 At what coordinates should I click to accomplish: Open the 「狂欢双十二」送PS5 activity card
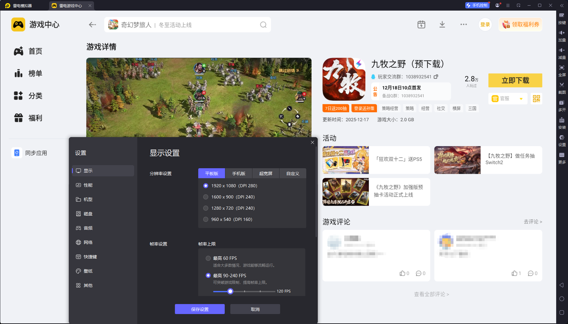376,160
